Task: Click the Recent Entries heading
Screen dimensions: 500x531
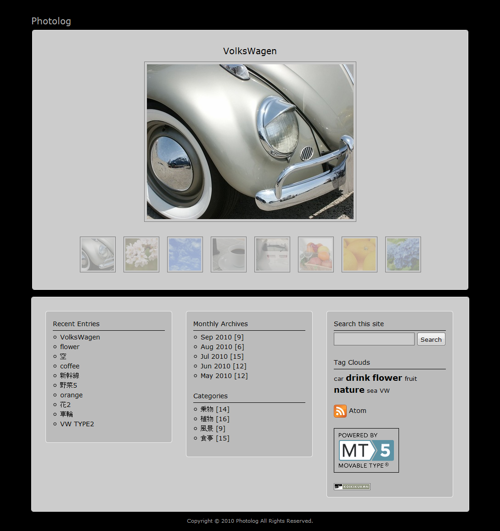Action: tap(76, 324)
